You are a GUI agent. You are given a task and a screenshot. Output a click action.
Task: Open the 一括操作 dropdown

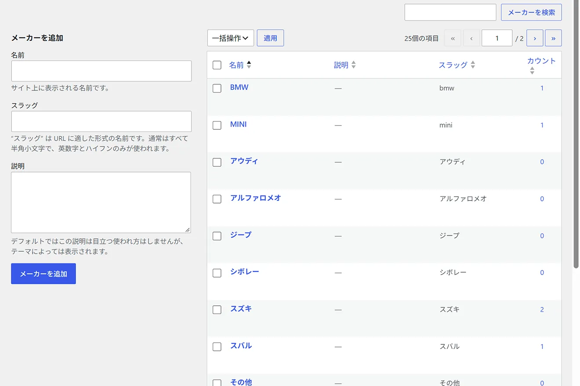231,38
